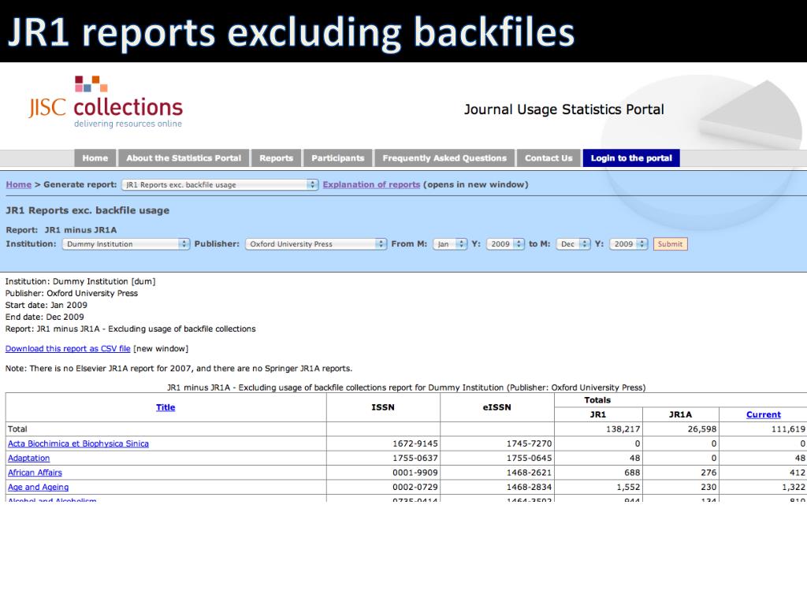807x605 pixels.
Task: Go to the Reports tab
Action: tap(277, 158)
